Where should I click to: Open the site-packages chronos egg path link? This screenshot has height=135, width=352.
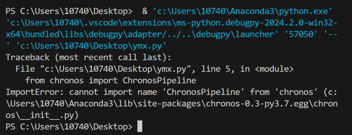[169, 104]
